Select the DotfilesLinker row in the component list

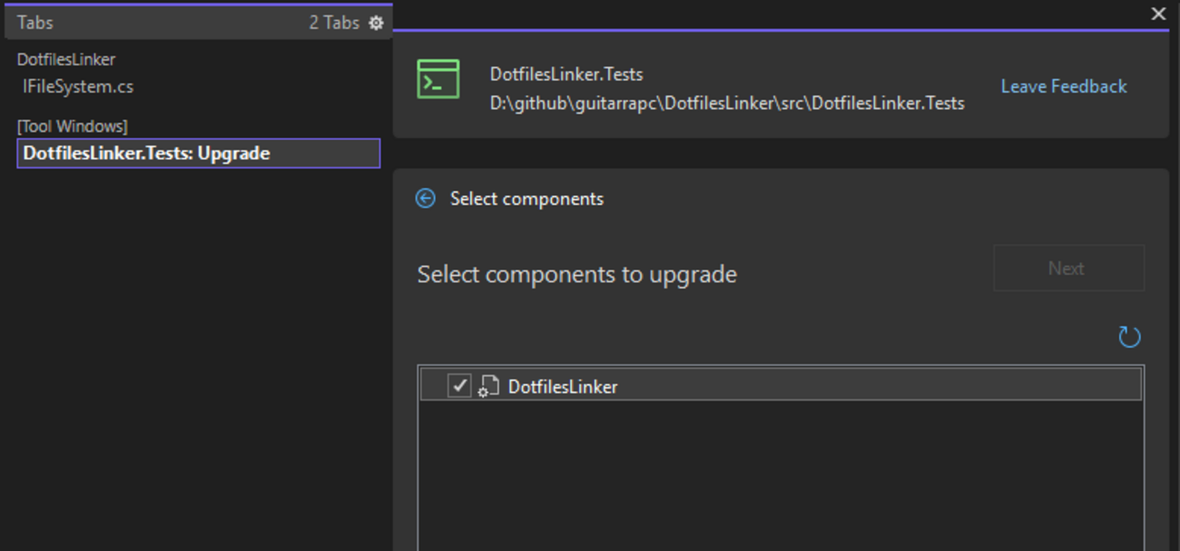565,385
